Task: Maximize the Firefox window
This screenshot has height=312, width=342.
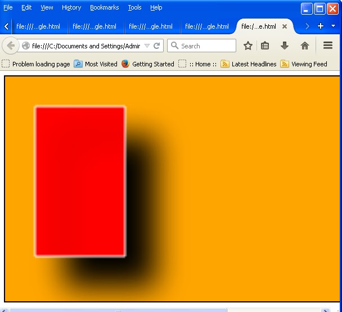Action: tap(319, 9)
